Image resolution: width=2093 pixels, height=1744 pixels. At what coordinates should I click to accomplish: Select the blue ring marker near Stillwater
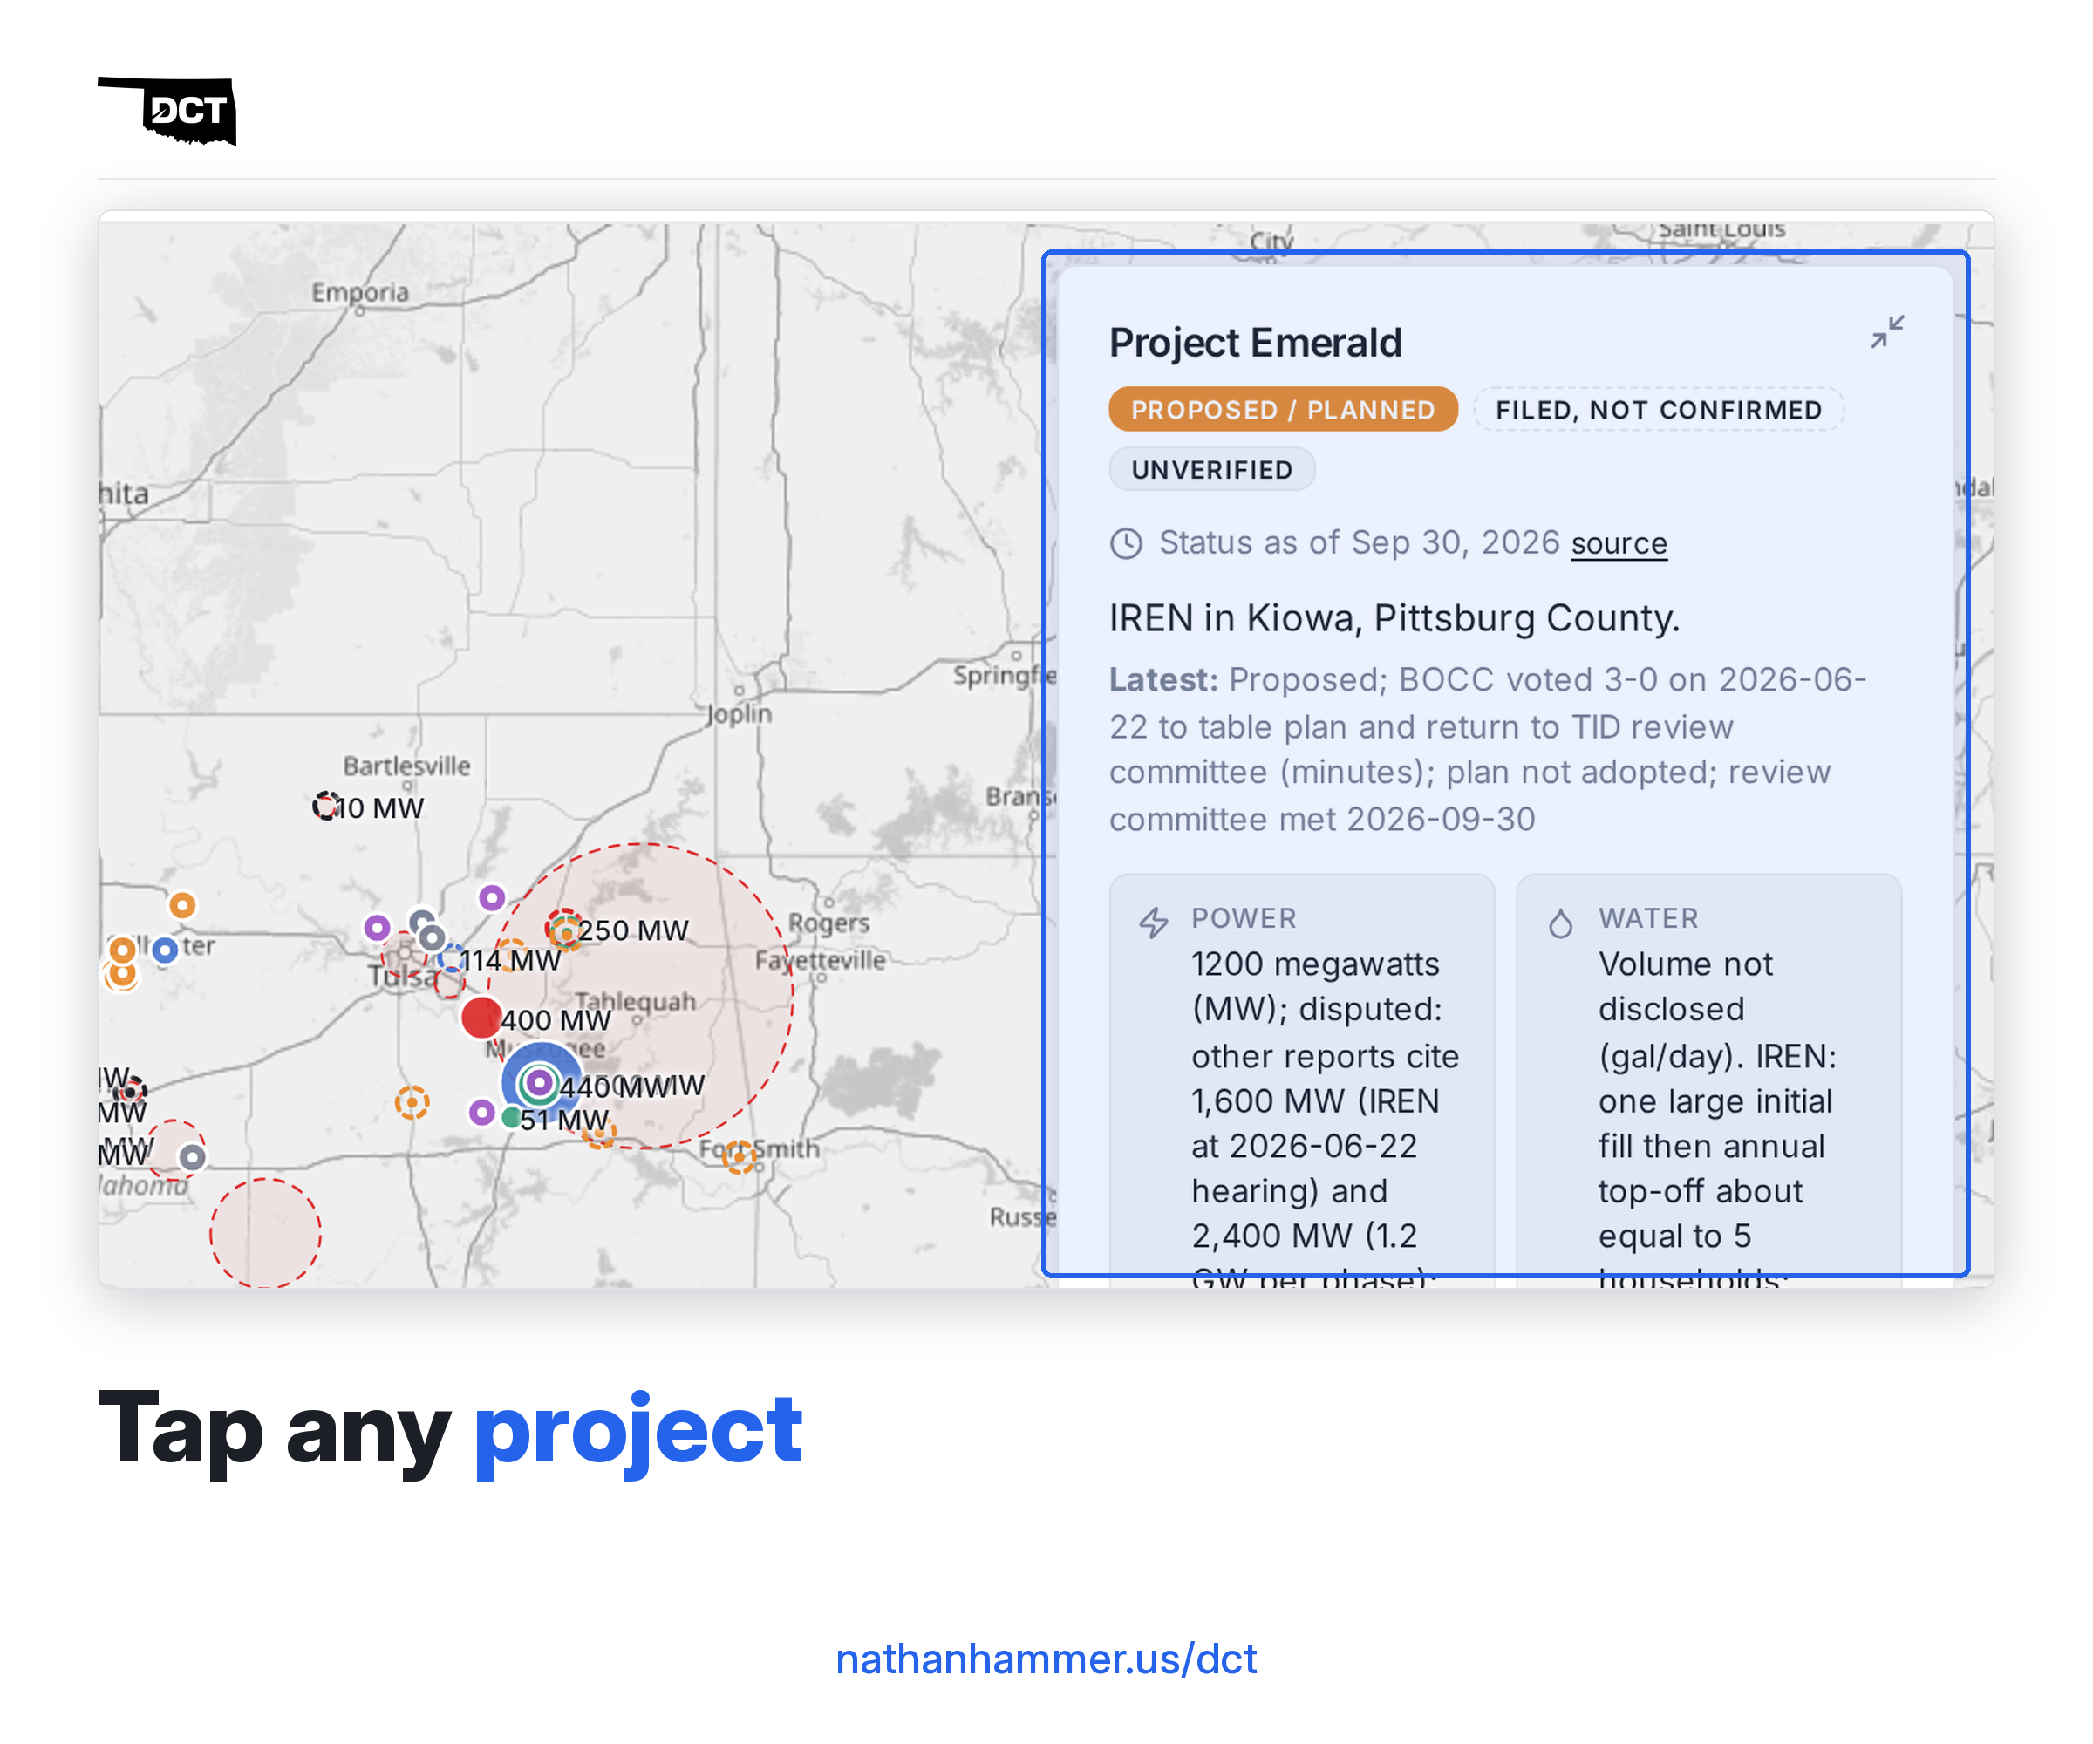coord(166,950)
